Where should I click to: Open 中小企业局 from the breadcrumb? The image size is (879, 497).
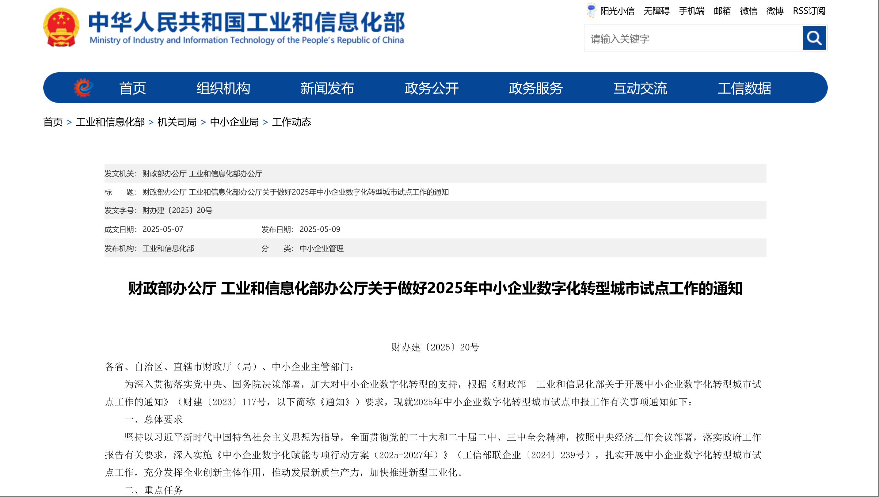(x=234, y=123)
